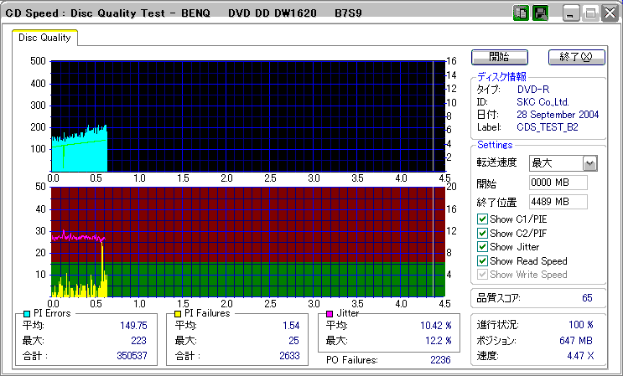The image size is (623, 376).
Task: Click the ディスク情報 group heading
Action: [501, 77]
